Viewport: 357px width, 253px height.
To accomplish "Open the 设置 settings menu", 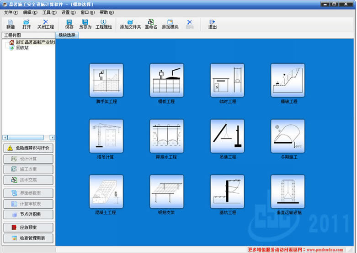I will [68, 12].
